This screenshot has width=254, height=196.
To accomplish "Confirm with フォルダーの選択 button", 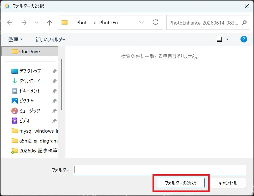I will pos(180,183).
